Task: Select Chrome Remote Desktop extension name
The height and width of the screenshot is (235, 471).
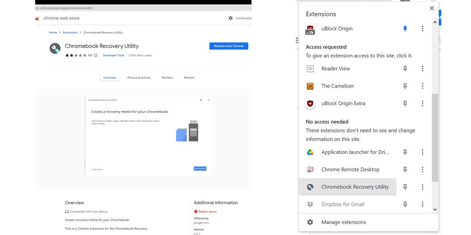Action: tap(350, 170)
